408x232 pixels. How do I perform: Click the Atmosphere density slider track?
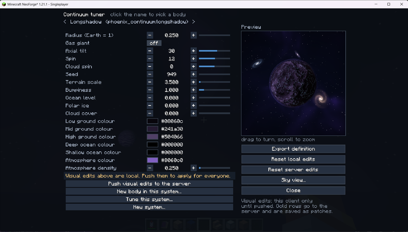(x=215, y=168)
